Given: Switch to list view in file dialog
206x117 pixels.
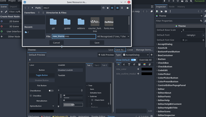Looking at the screenshot, I should click(122, 8).
